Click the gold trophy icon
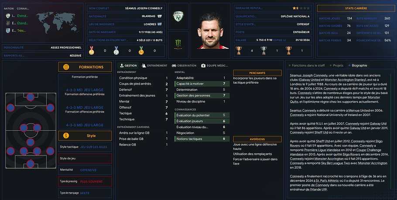Screen dimensions: 397x200 click(238, 51)
